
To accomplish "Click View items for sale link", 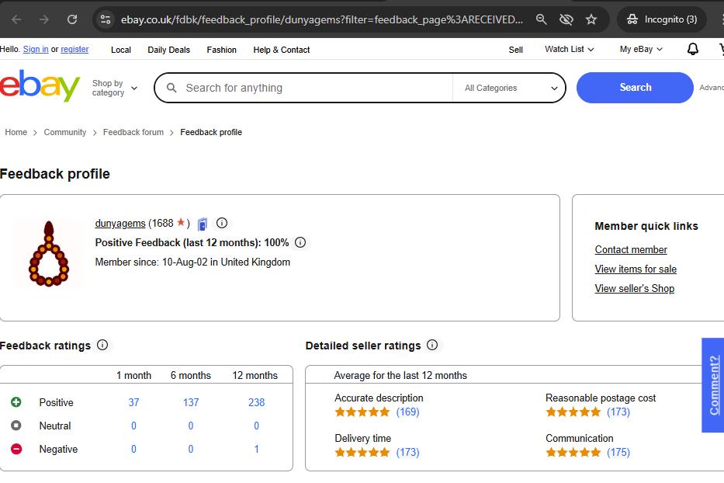I will 636,269.
